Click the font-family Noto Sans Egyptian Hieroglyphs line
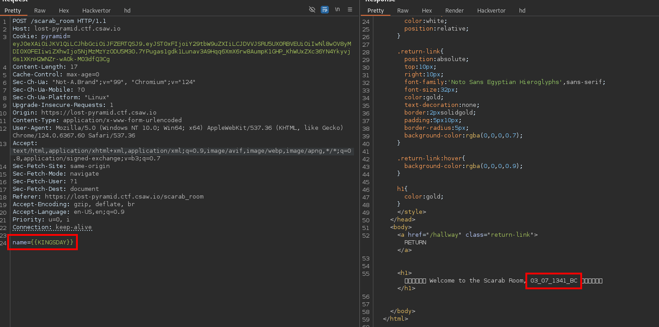Viewport: 659px width, 327px height. (505, 82)
